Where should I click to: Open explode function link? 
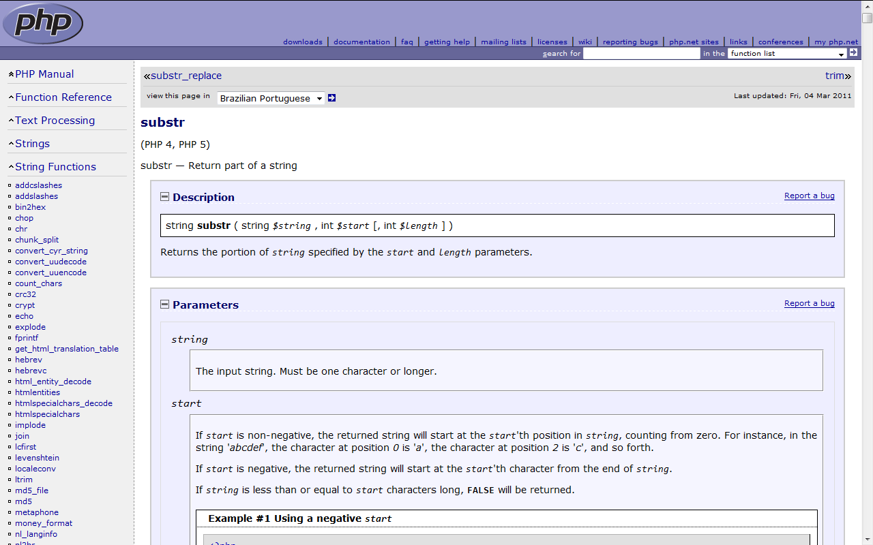[30, 327]
